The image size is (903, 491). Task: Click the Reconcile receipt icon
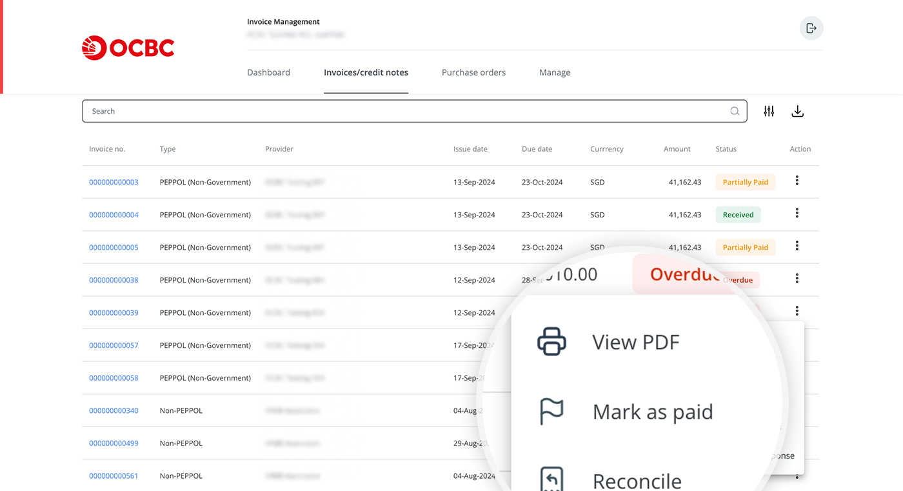tap(551, 479)
